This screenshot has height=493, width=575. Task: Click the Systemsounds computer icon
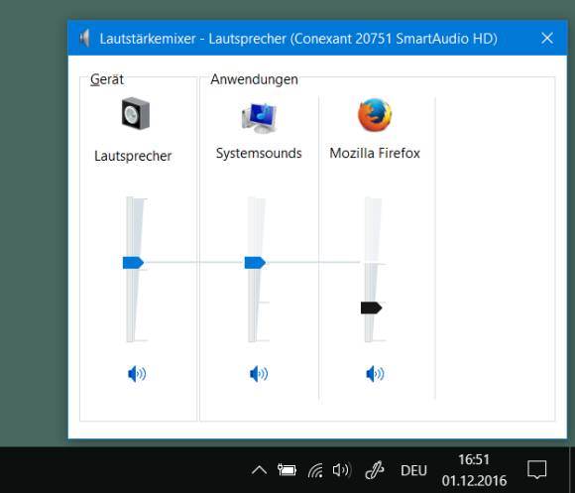260,118
